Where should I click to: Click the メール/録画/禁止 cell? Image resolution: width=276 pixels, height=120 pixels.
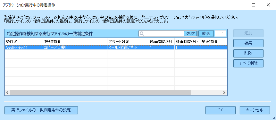pyautogui.click(x=128, y=47)
